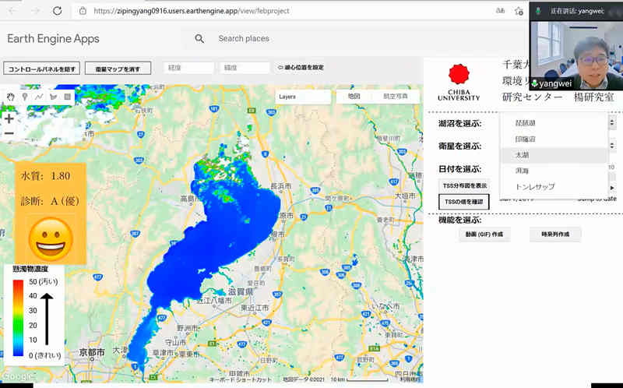Click the yangwei webcam video thumbnail

[x=576, y=55]
